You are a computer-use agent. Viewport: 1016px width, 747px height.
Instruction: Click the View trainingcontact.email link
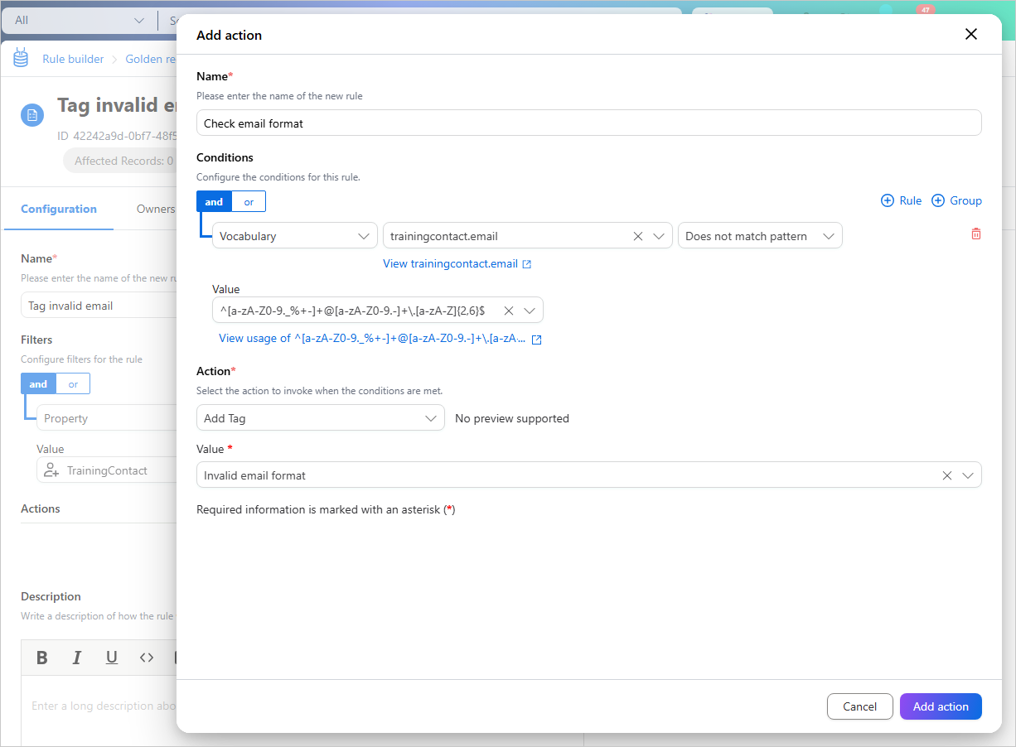(450, 264)
